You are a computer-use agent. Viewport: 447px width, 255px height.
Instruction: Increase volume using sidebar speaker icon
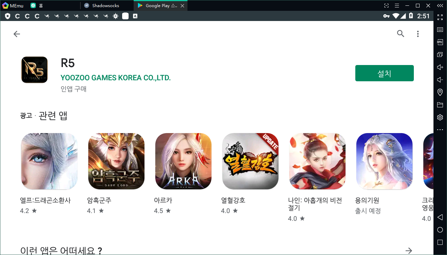point(440,67)
